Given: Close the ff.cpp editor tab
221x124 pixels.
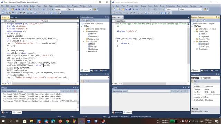Looking at the screenshot, I should [x=8, y=17].
